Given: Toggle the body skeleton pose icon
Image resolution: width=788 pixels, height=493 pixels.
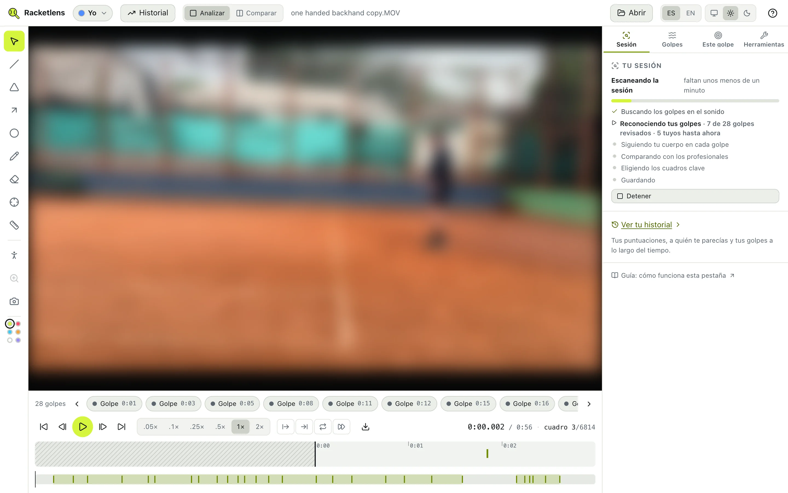Looking at the screenshot, I should click(14, 255).
